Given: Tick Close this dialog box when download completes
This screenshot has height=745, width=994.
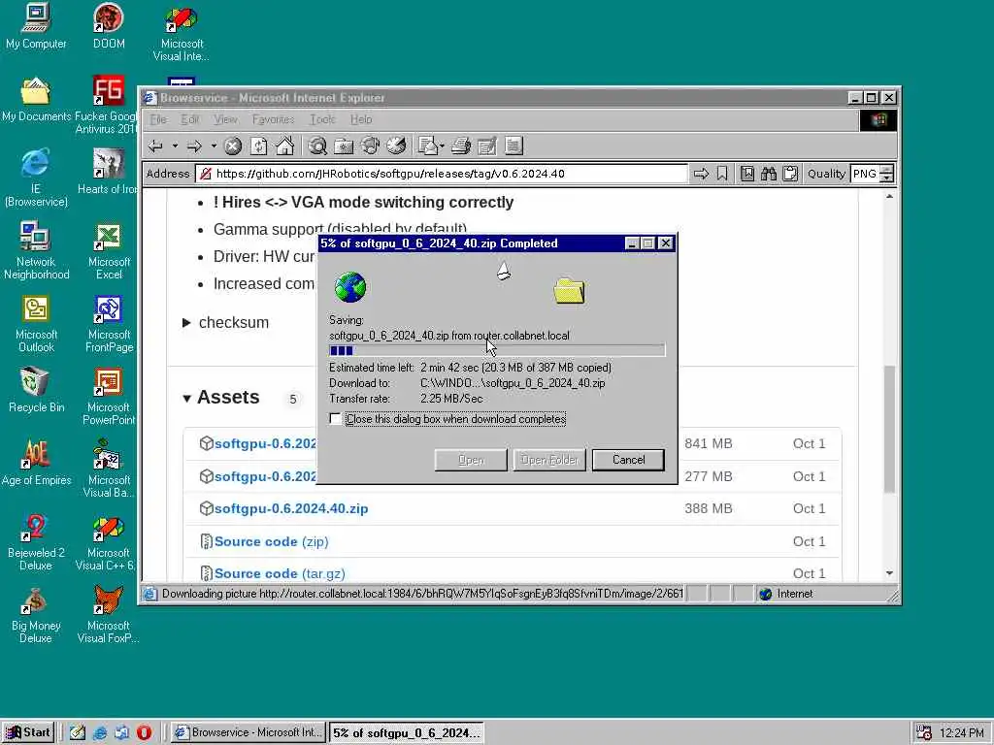Looking at the screenshot, I should click(x=335, y=419).
